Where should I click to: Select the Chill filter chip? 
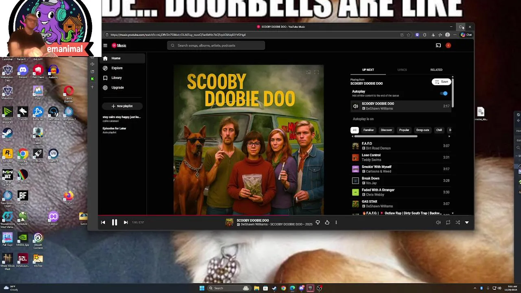pyautogui.click(x=439, y=130)
